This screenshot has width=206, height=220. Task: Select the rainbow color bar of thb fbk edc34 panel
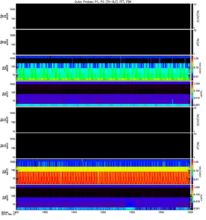coord(192,68)
